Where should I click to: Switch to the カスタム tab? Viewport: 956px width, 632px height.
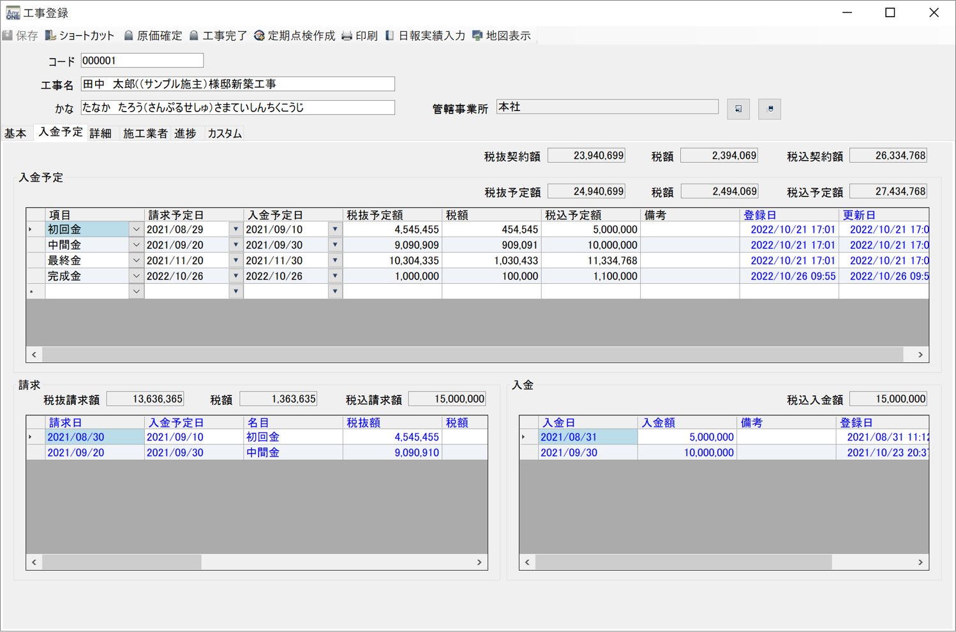point(223,133)
